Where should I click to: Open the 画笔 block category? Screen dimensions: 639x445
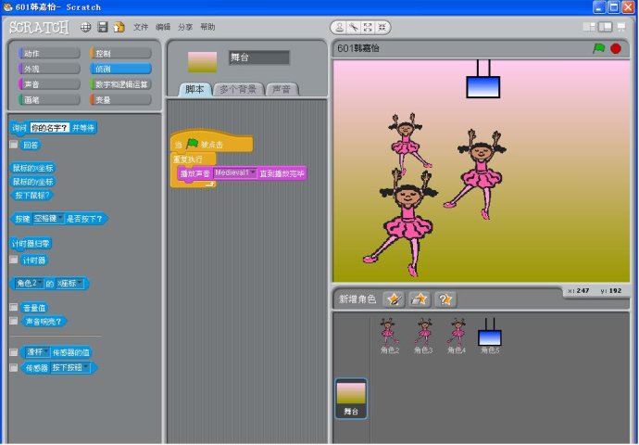[49, 99]
